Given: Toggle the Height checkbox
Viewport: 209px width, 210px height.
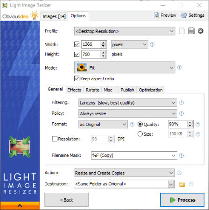Looking at the screenshot, I should pos(77,54).
